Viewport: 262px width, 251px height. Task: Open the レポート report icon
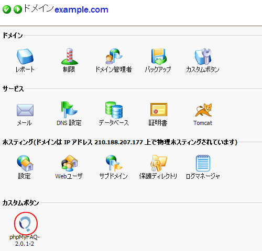click(x=25, y=56)
